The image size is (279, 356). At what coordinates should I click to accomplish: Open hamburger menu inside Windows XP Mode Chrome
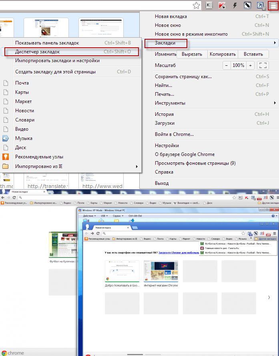click(x=275, y=233)
